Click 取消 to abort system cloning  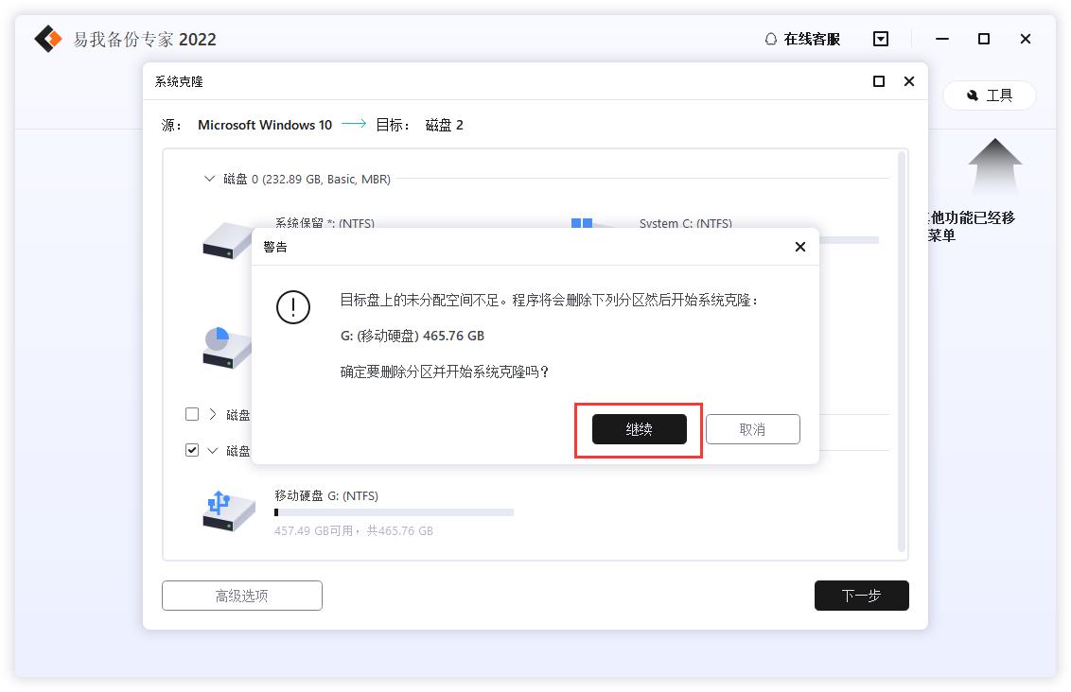coord(752,429)
